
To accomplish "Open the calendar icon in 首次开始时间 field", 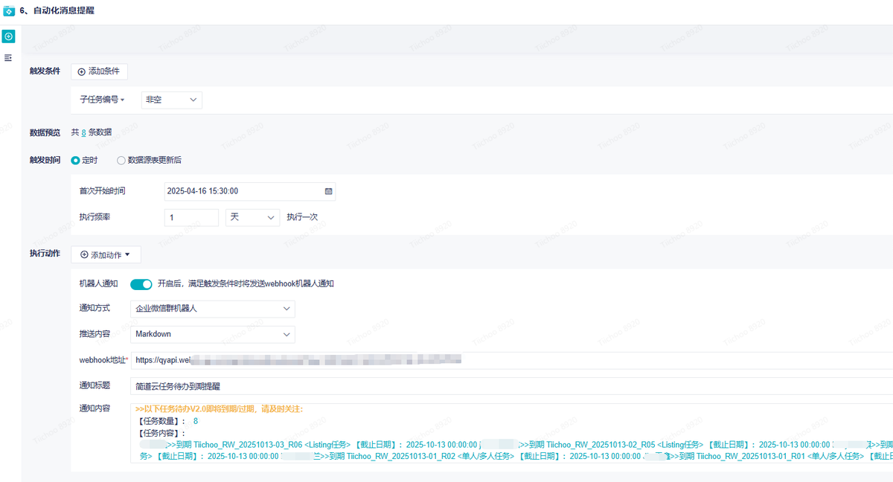I will [x=328, y=191].
